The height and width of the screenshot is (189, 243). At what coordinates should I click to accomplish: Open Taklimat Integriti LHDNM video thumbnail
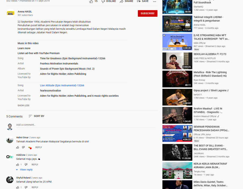177,24
